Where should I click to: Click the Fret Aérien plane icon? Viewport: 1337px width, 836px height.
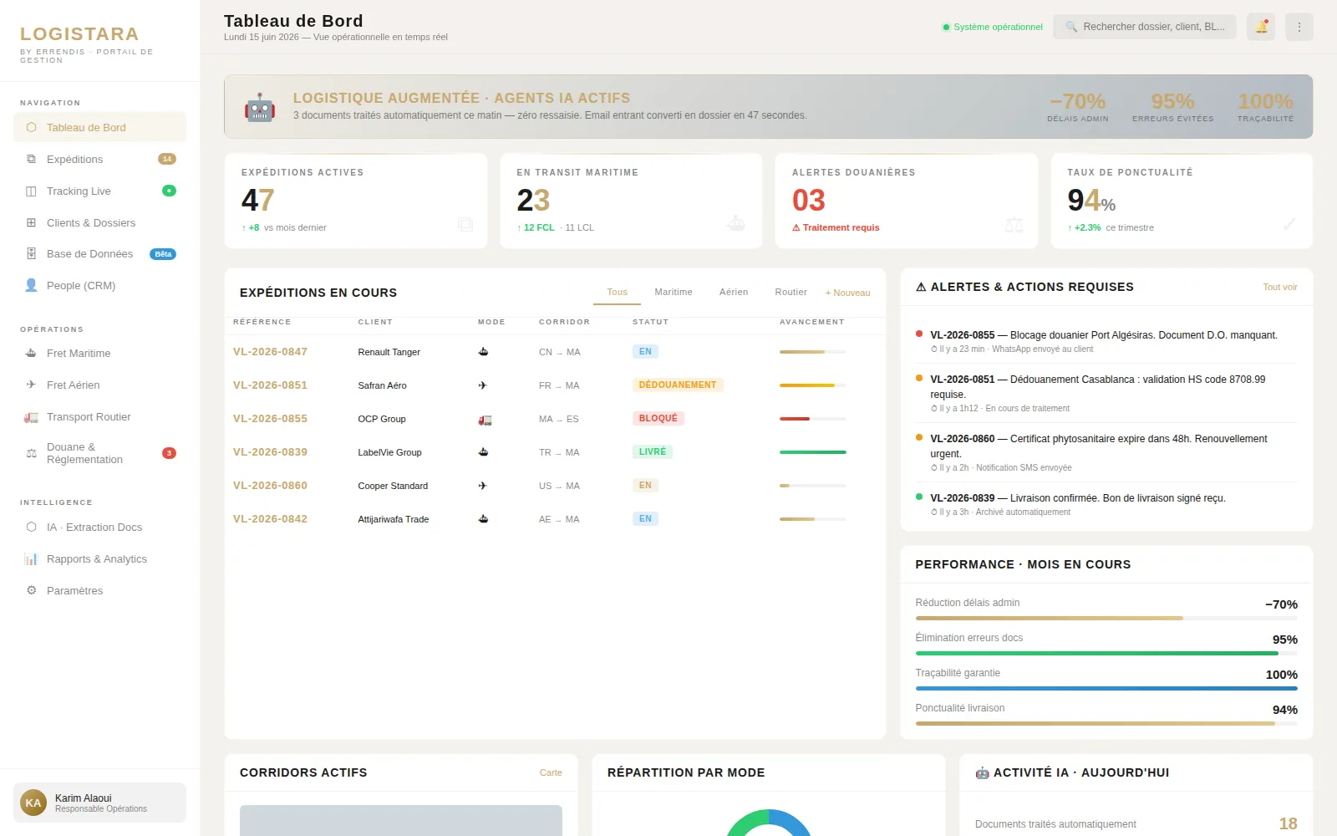[x=32, y=385]
